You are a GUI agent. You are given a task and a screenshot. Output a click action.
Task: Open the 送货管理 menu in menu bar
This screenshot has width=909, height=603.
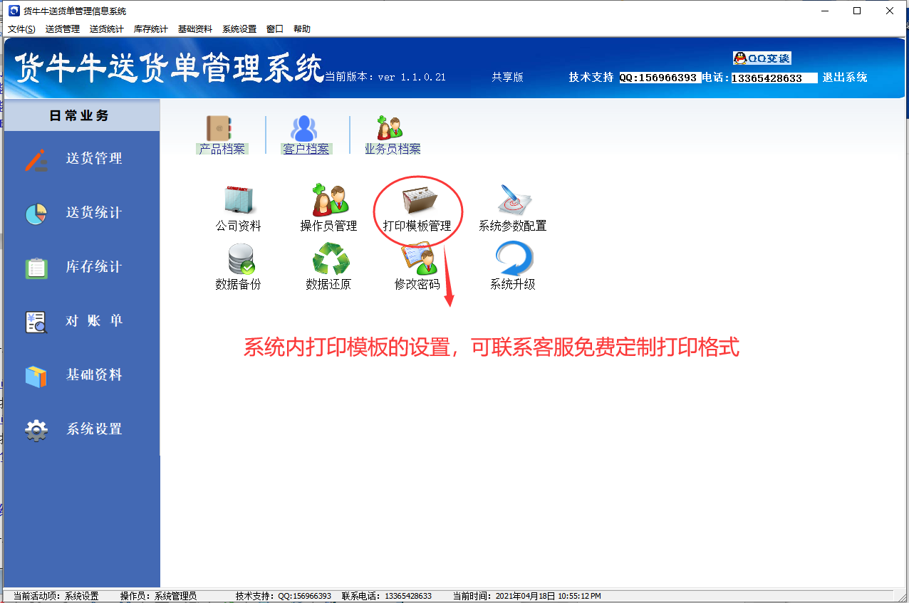point(63,29)
